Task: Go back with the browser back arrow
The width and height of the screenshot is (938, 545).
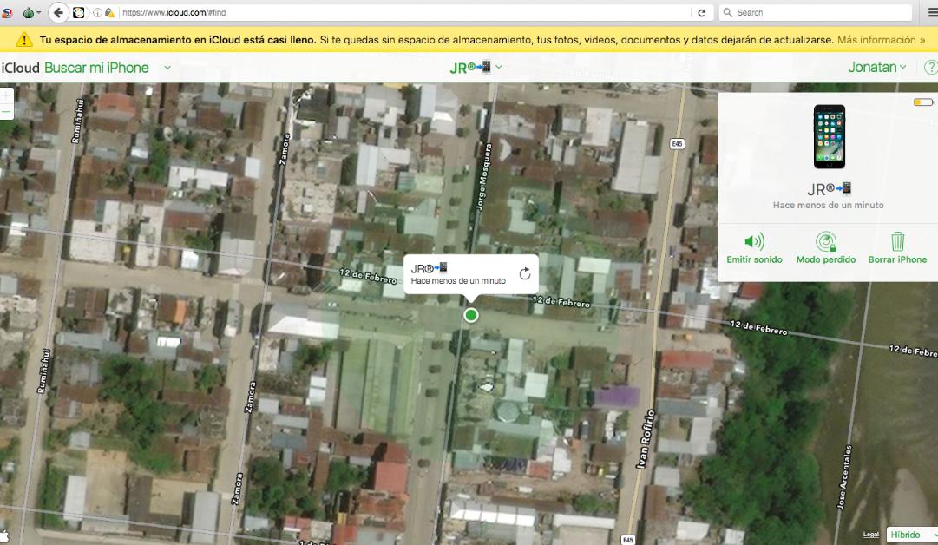Action: point(59,12)
